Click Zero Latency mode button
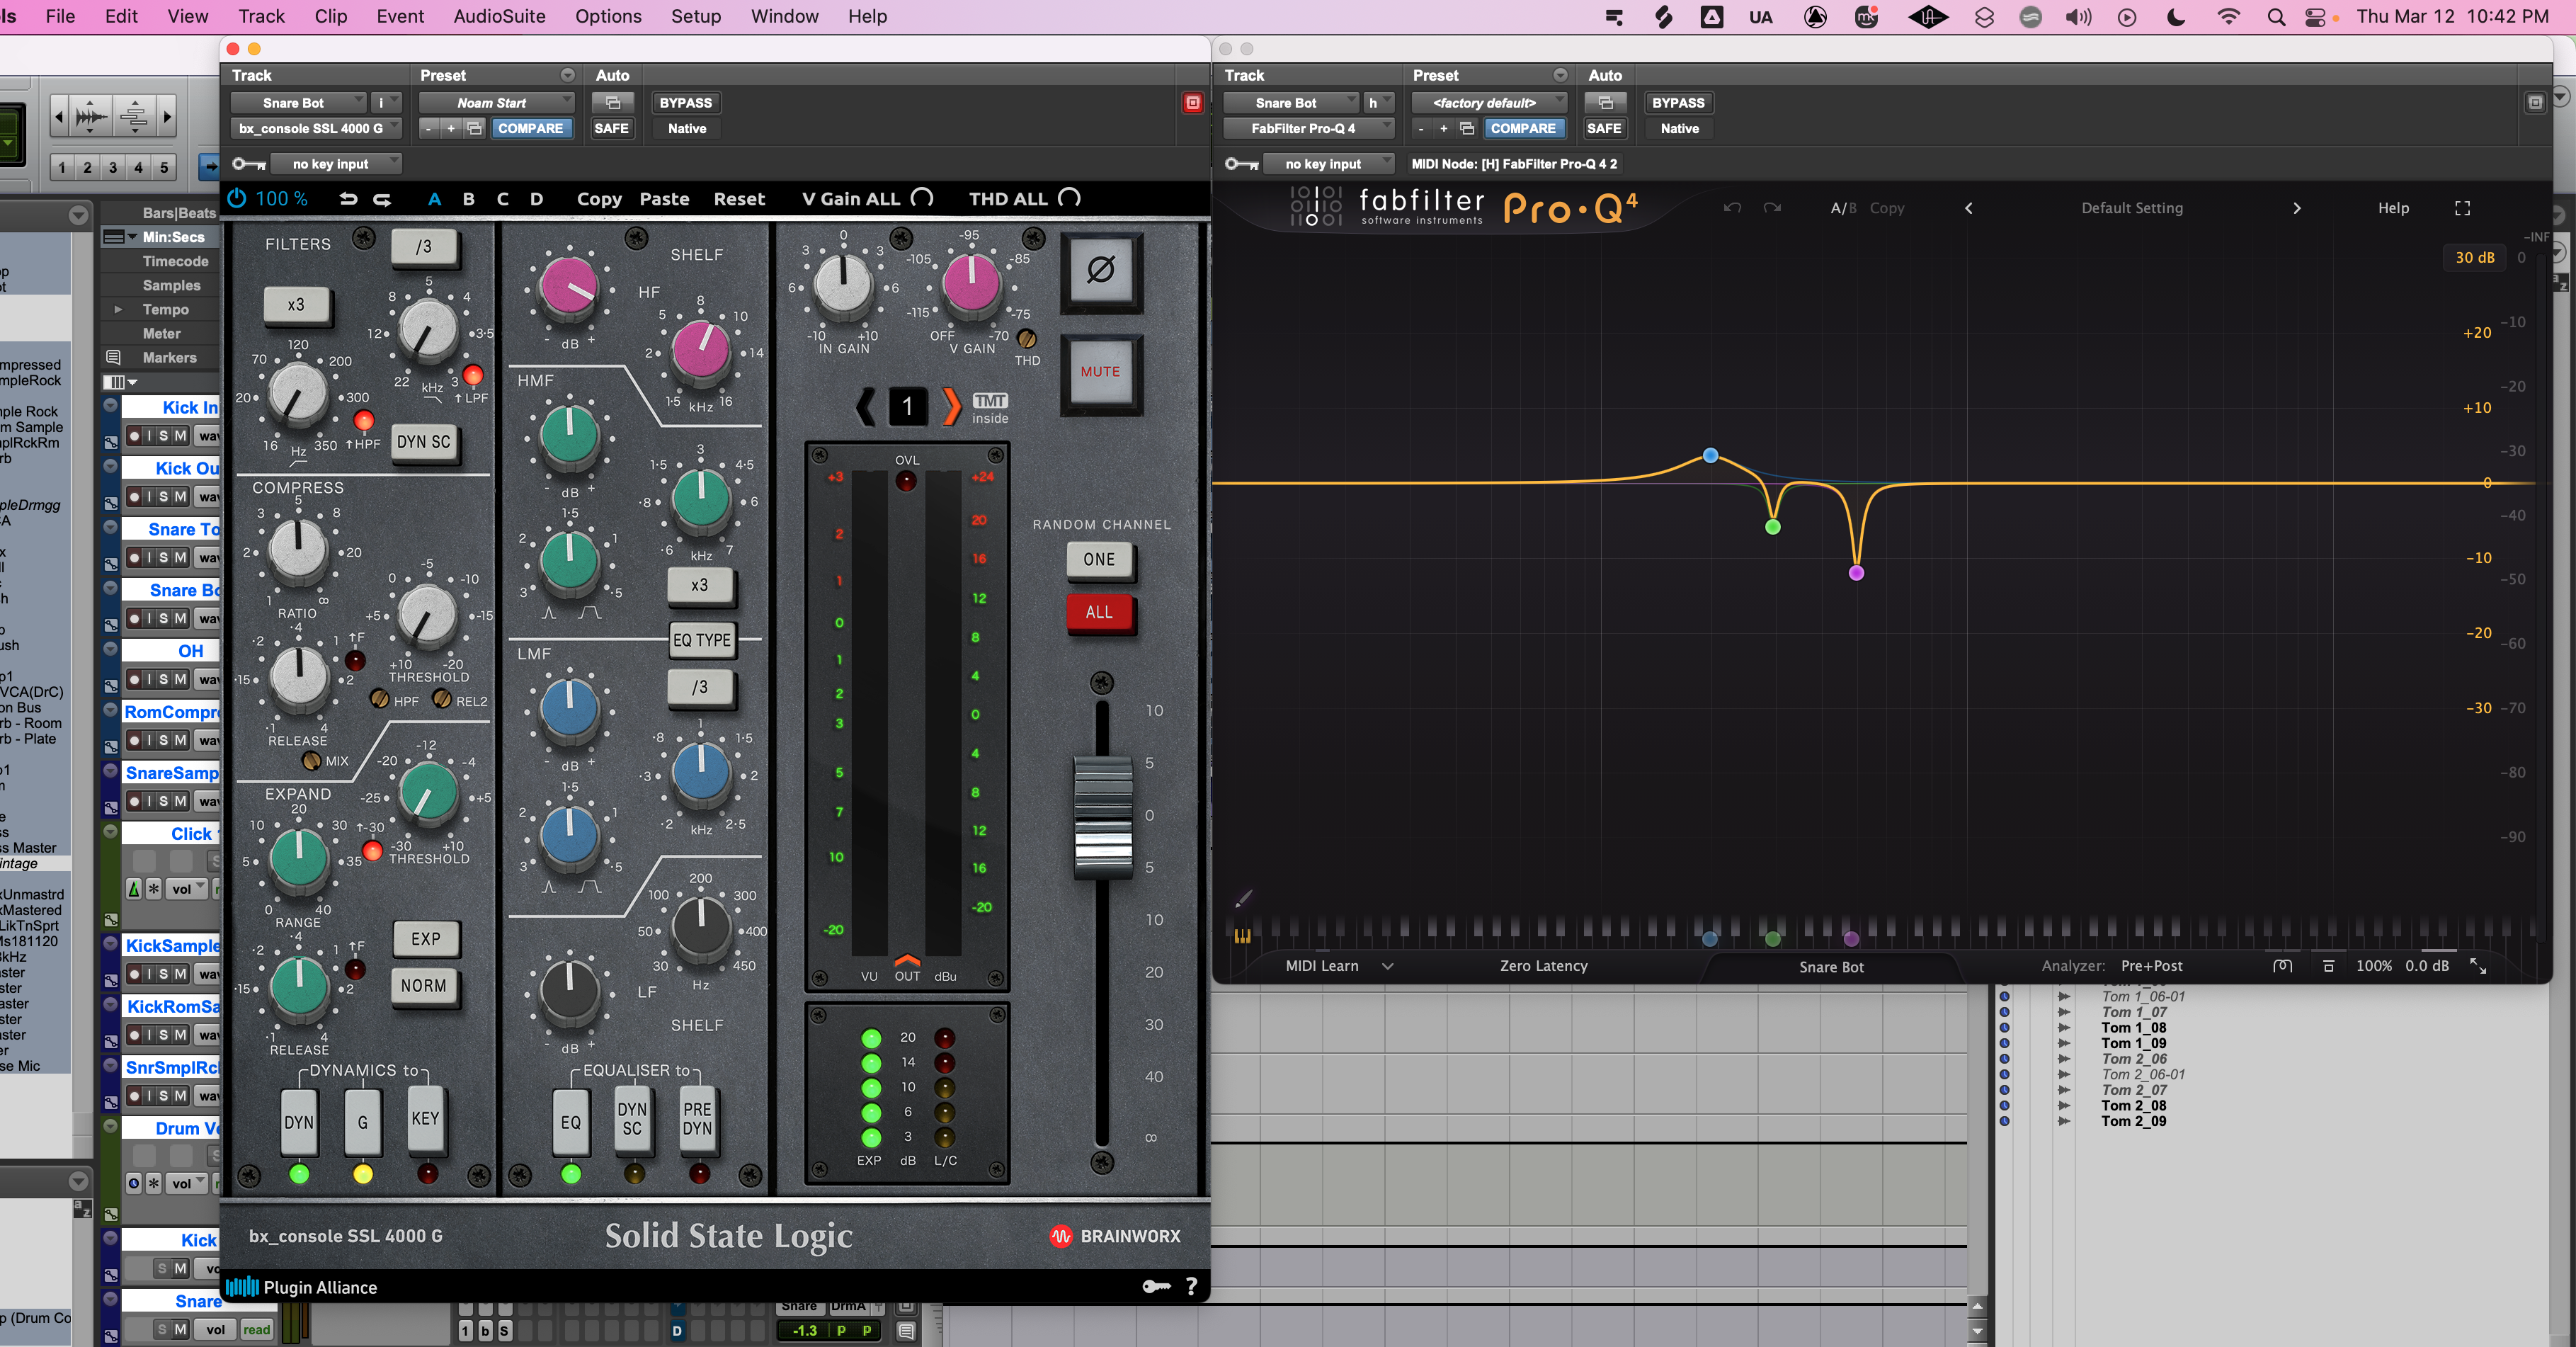This screenshot has height=1347, width=2576. click(1543, 966)
